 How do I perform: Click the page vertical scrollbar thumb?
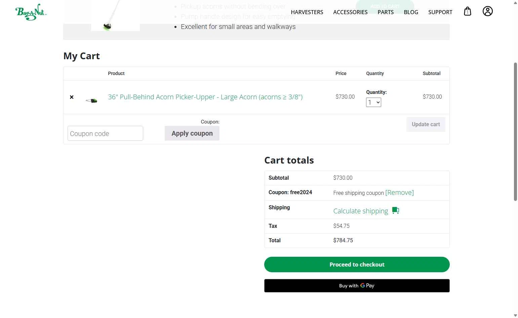point(515,132)
